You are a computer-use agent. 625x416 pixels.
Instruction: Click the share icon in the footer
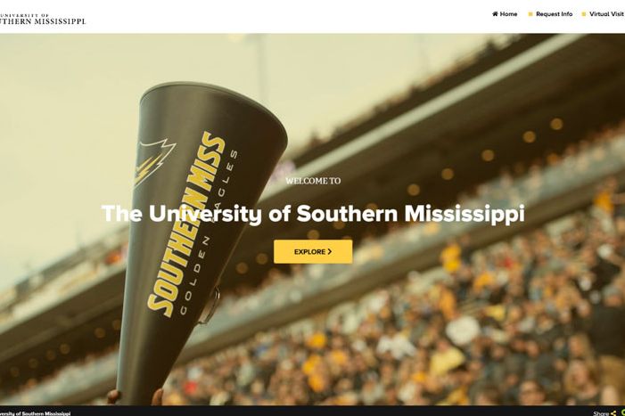pos(613,413)
